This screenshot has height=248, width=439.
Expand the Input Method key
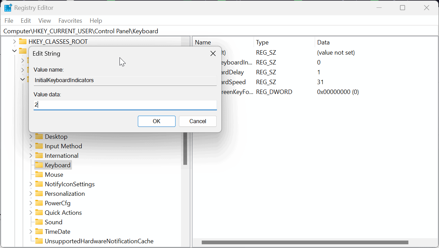click(31, 146)
